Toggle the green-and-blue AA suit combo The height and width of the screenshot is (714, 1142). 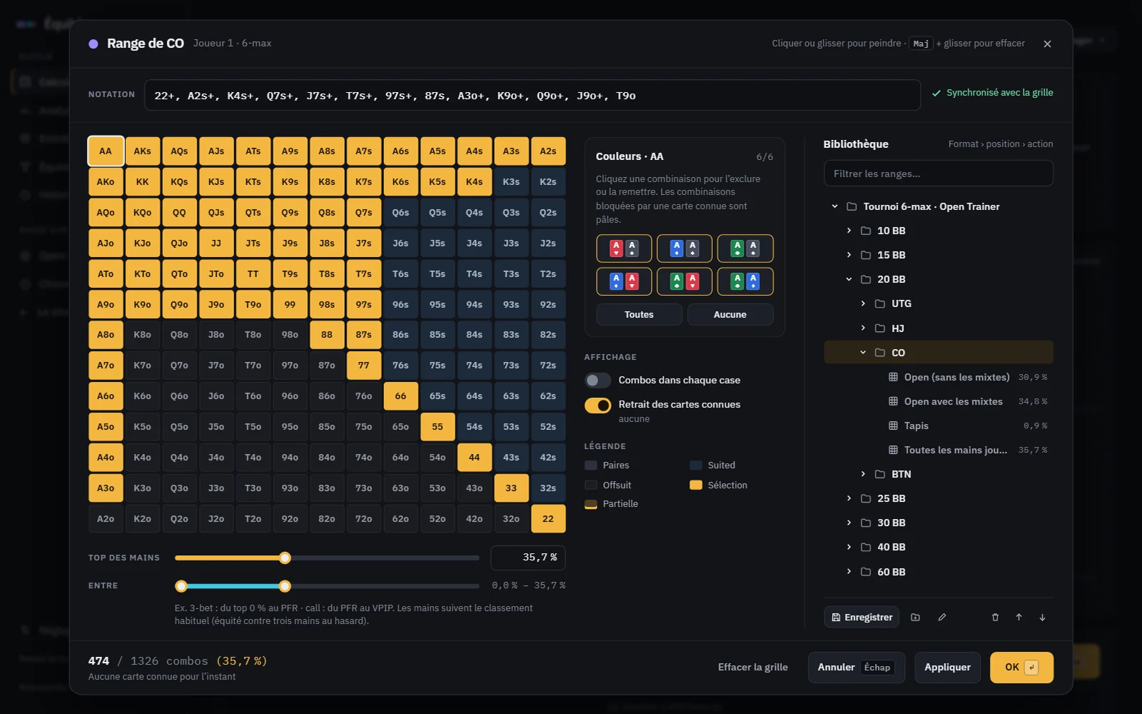pyautogui.click(x=745, y=281)
